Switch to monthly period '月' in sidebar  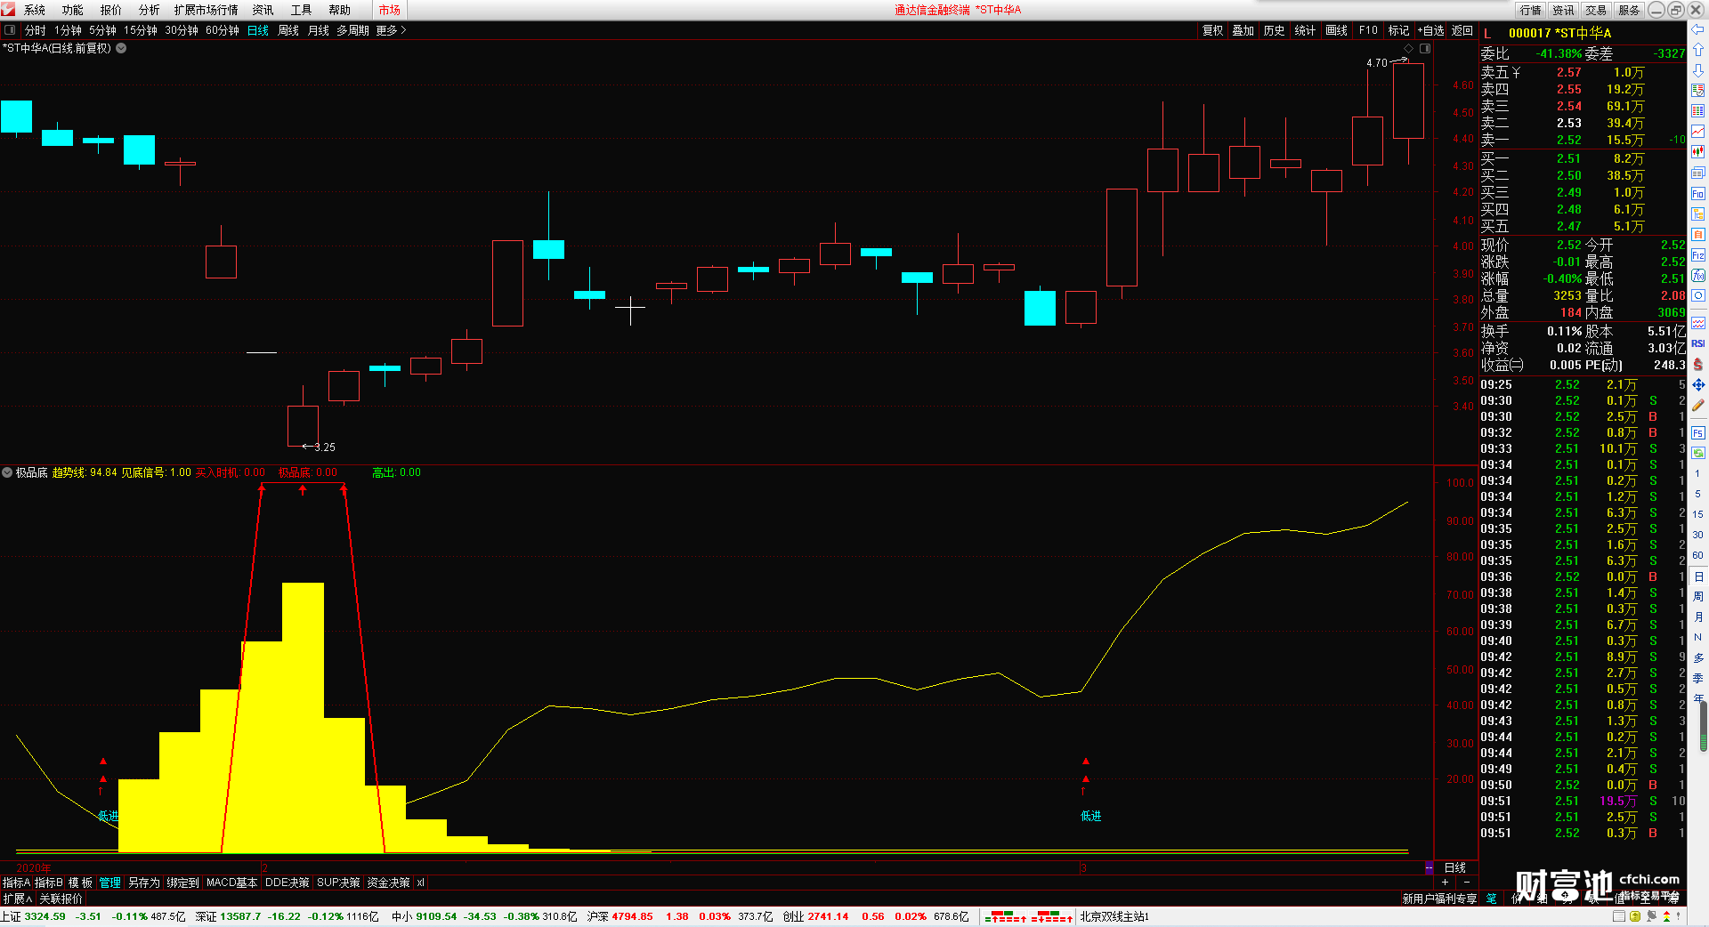coord(1698,617)
